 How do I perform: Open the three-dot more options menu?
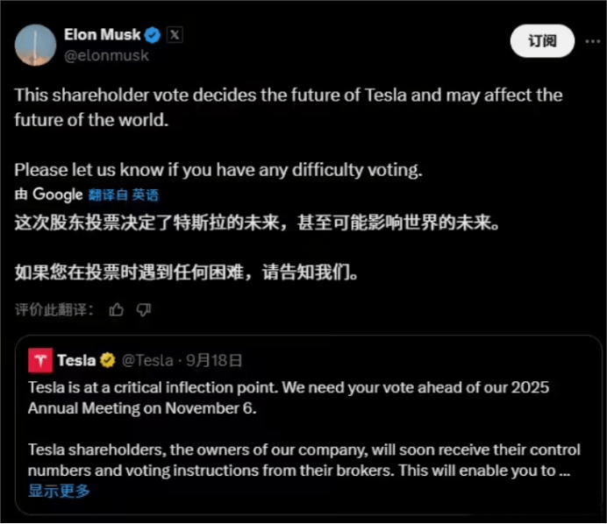click(x=593, y=41)
